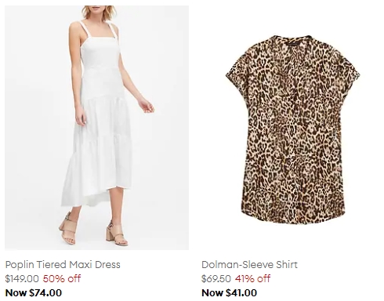Click the white dress square-neck bodice
The image size is (384, 301).
point(99,53)
